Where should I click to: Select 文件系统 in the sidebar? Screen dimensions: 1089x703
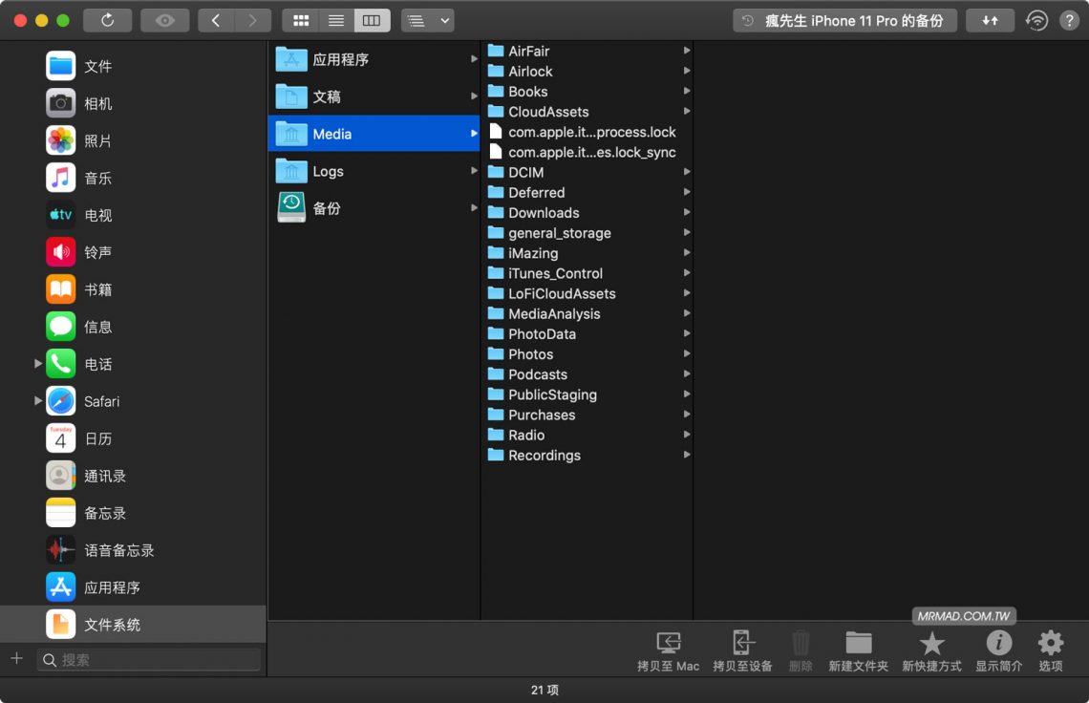point(108,625)
